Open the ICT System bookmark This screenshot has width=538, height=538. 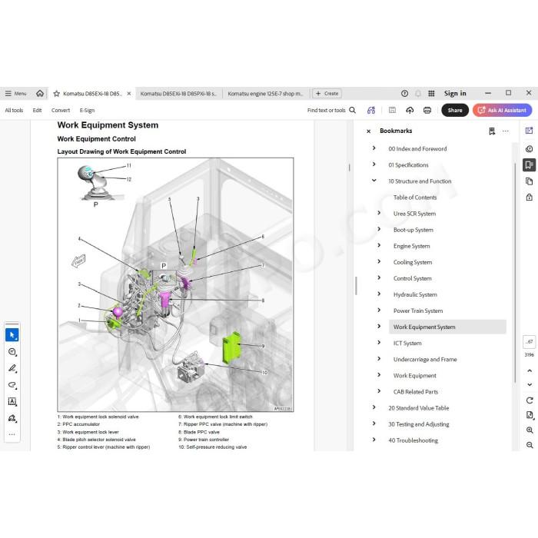pos(407,343)
